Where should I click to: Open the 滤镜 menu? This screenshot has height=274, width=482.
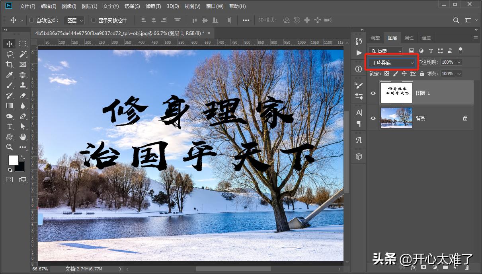[153, 6]
